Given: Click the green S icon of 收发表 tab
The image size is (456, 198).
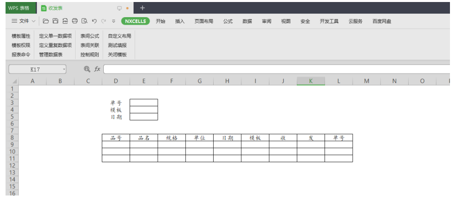Looking at the screenshot, I should tap(44, 8).
